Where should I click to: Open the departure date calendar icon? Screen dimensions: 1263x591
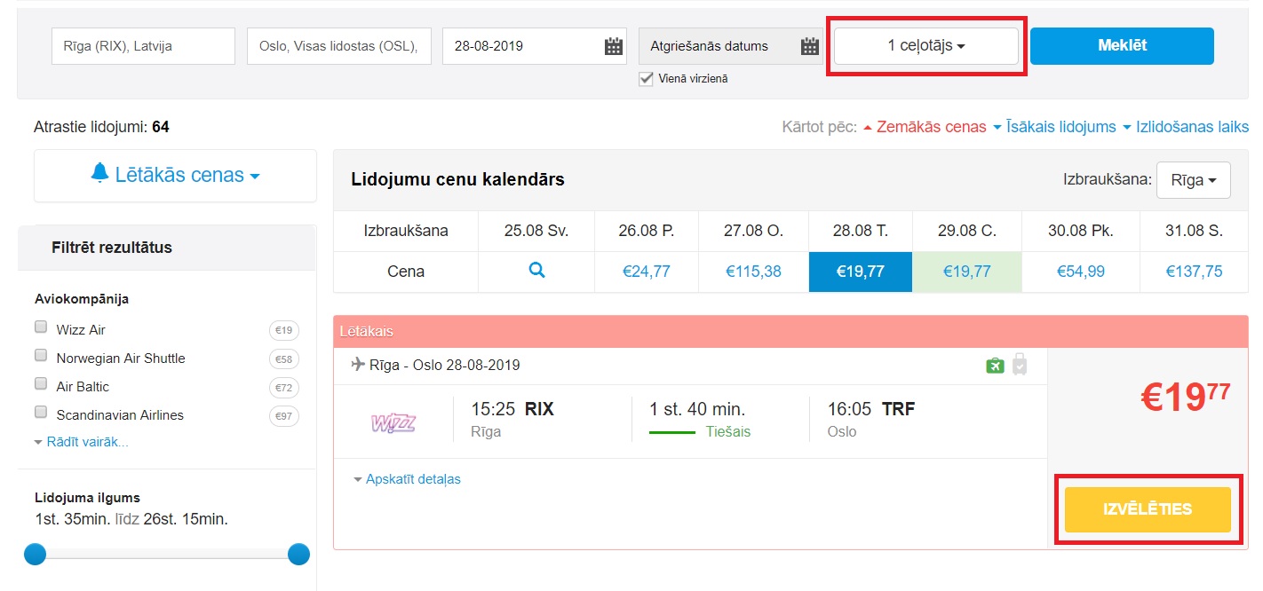(x=613, y=46)
